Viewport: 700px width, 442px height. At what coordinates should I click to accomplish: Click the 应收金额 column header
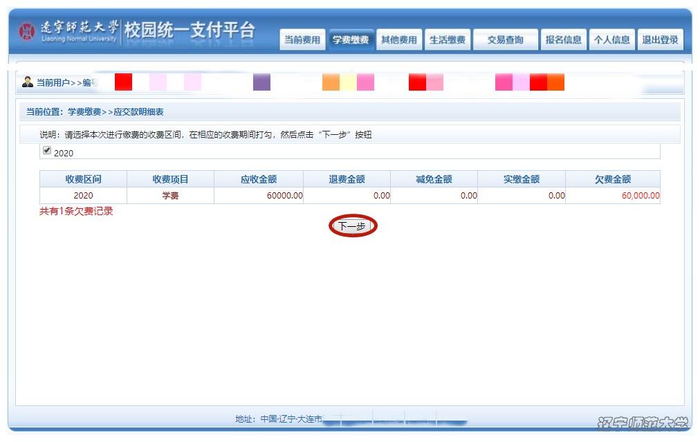point(258,179)
